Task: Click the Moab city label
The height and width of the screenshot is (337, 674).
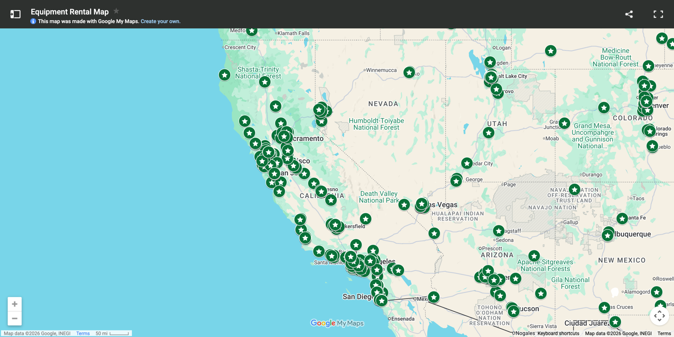Action: (x=552, y=138)
